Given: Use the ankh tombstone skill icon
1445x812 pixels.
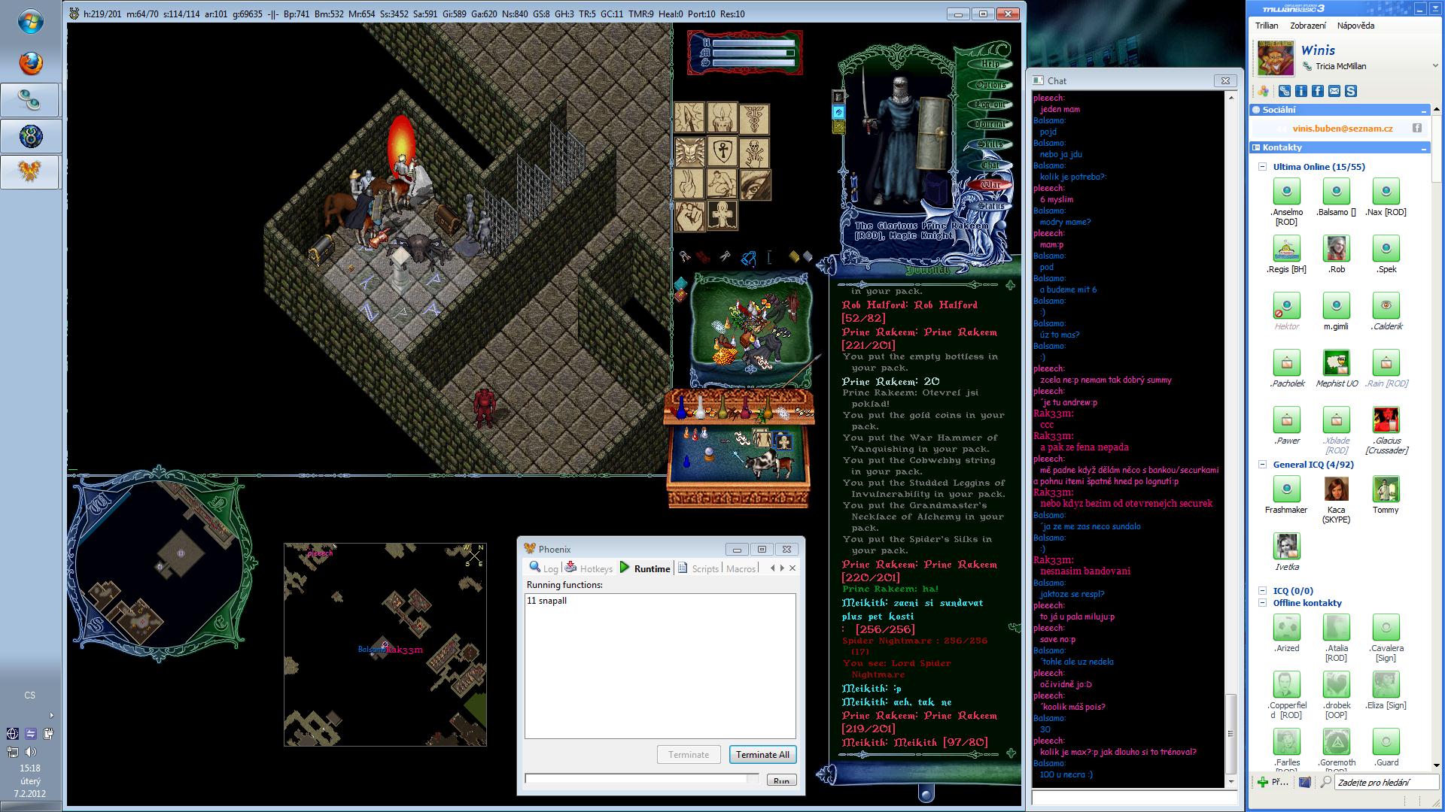Looking at the screenshot, I should (x=722, y=216).
